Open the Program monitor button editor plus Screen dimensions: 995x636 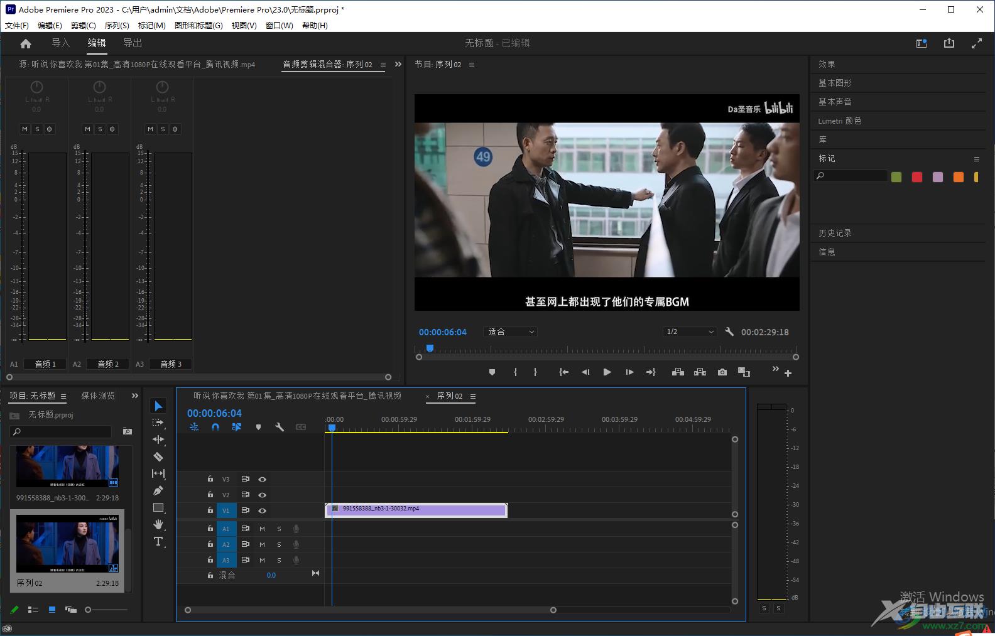click(788, 373)
